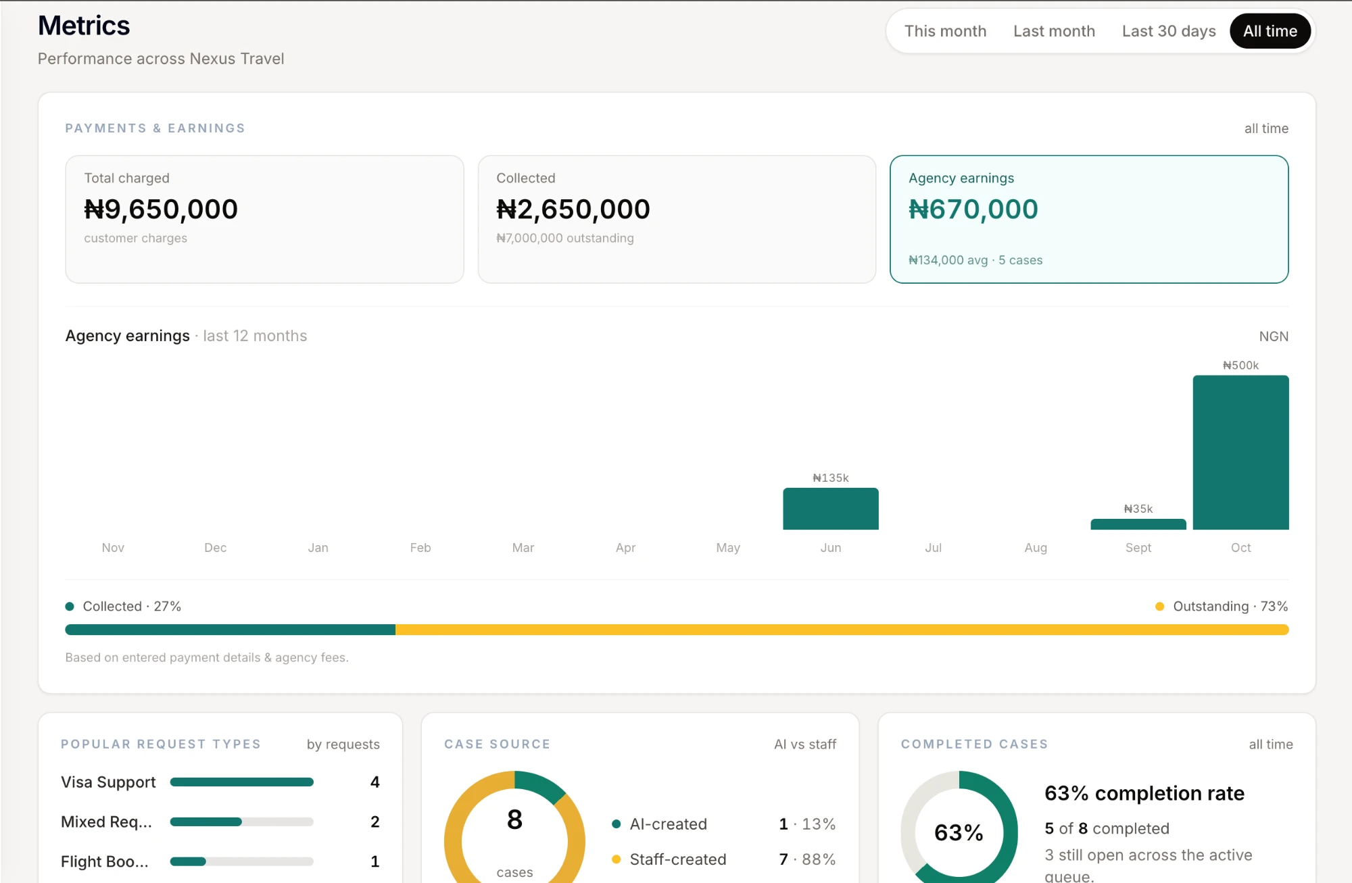
Task: Click the 'AI-created' legend label
Action: (x=669, y=824)
